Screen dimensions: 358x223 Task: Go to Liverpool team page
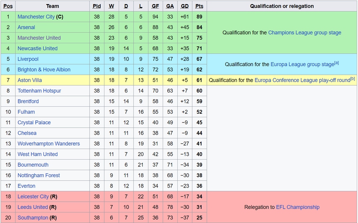click(x=28, y=59)
